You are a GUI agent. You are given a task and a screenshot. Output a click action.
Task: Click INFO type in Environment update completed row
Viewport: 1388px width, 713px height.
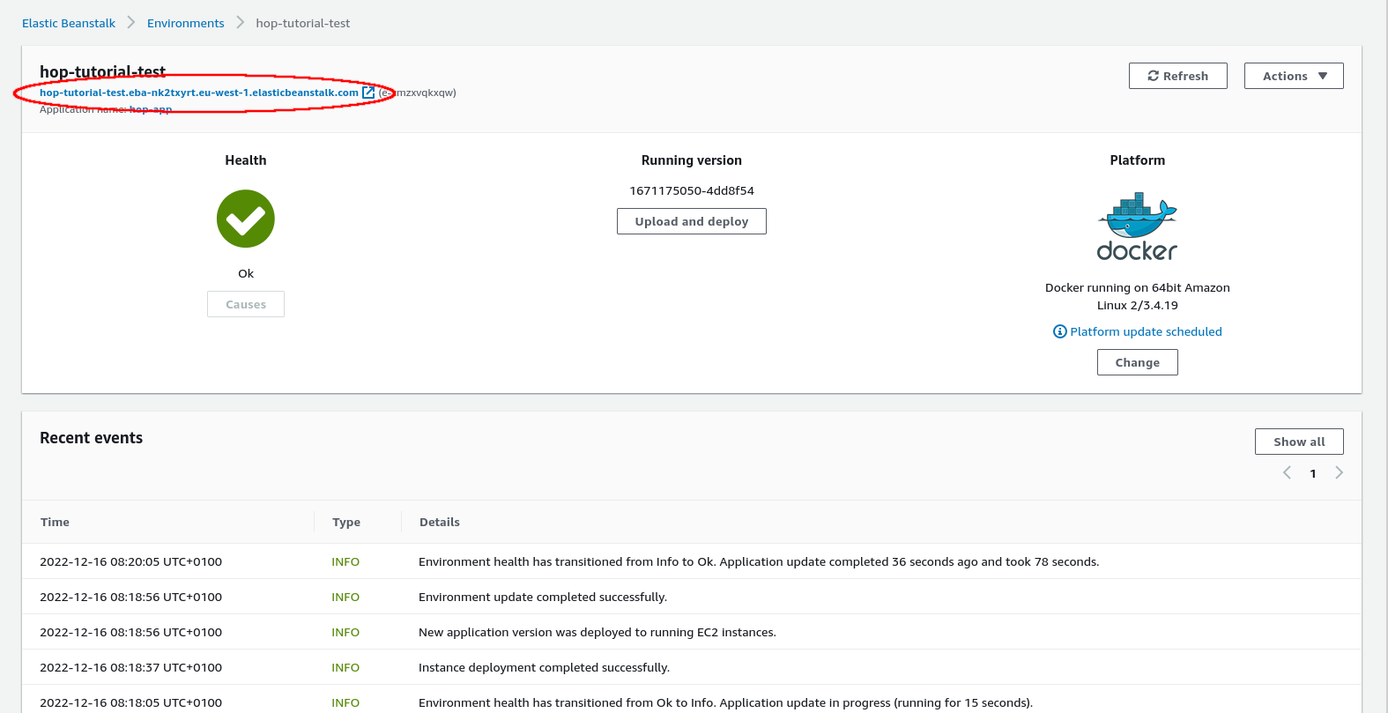[345, 597]
